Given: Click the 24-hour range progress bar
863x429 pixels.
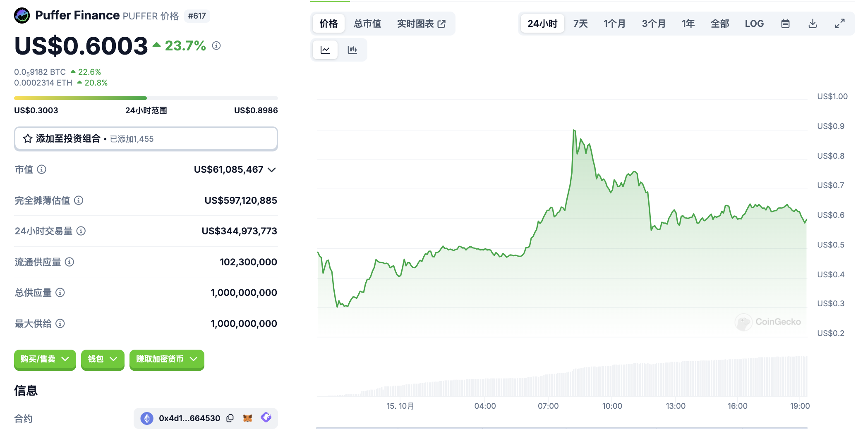Looking at the screenshot, I should tap(146, 98).
